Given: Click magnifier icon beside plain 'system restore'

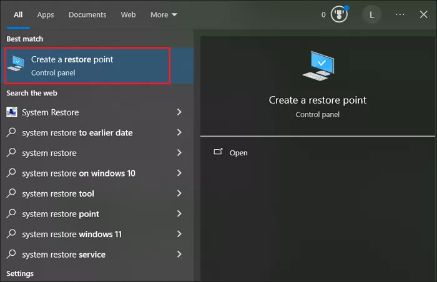Looking at the screenshot, I should pos(11,152).
